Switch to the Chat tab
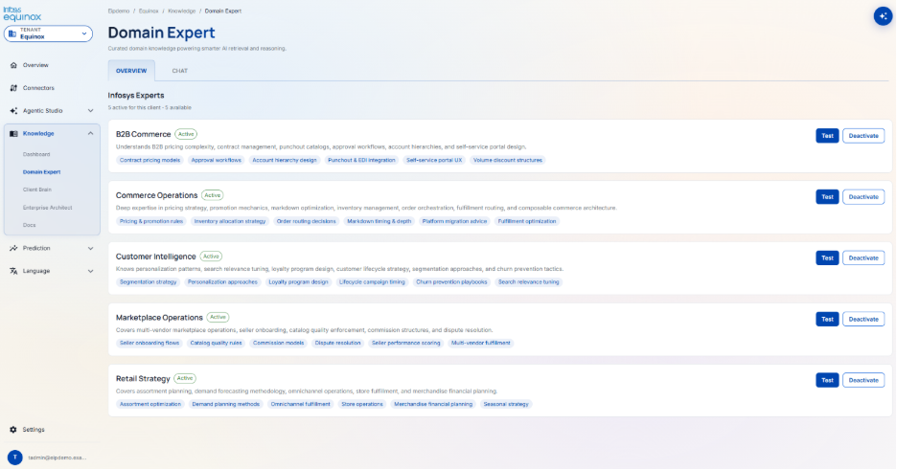The height and width of the screenshot is (469, 897). pos(179,71)
